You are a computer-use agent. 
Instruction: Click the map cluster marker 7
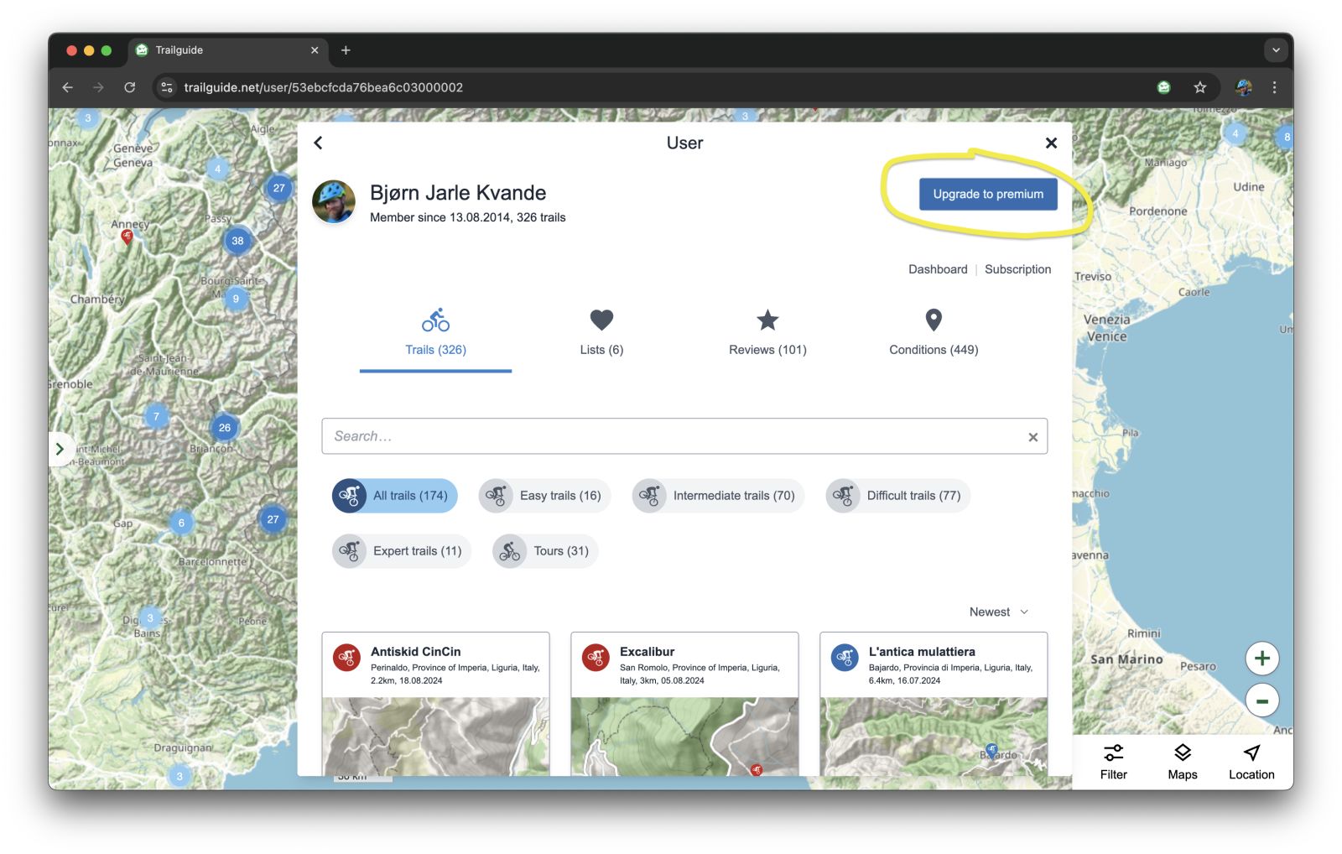156,416
